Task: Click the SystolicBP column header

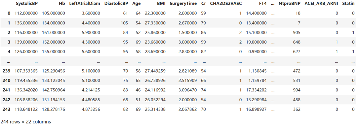Action: (27, 4)
